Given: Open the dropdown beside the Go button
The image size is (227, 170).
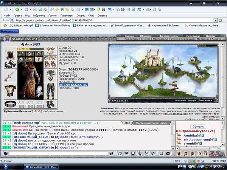Looking at the screenshot, I should point(224,20).
